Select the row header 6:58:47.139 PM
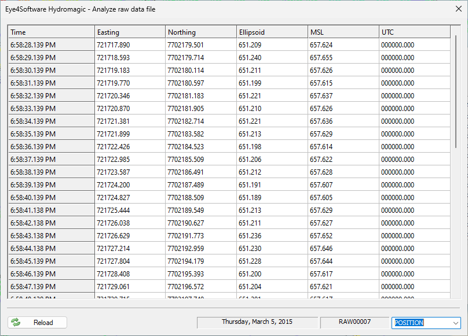 click(x=52, y=286)
